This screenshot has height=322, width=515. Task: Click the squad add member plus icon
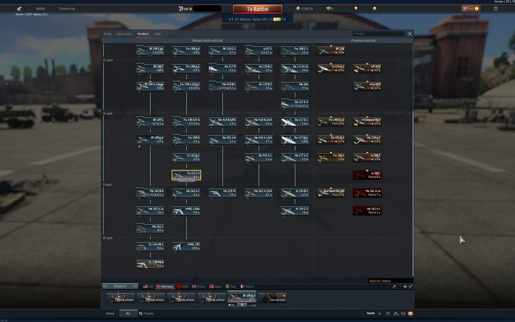(380, 313)
